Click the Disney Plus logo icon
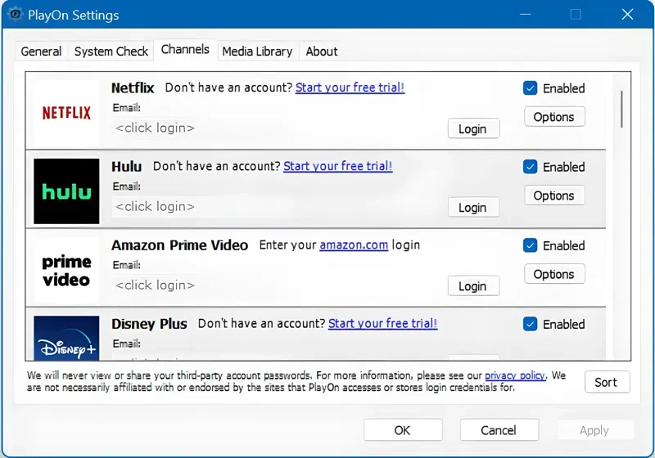Image resolution: width=655 pixels, height=458 pixels. click(x=66, y=339)
